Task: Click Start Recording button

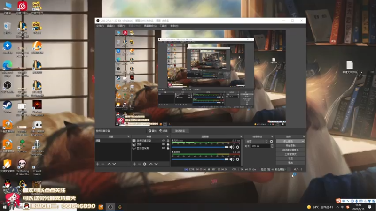Action: 290,146
